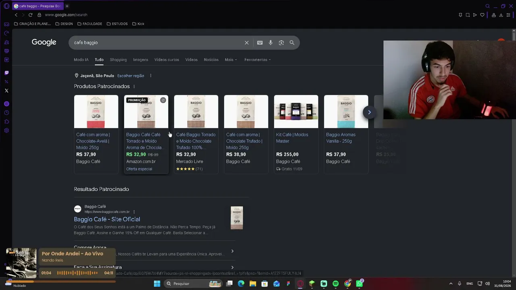Screen dimensions: 516x290
Task: Seek in the Nando Reis track waveform
Action: (x=77, y=273)
